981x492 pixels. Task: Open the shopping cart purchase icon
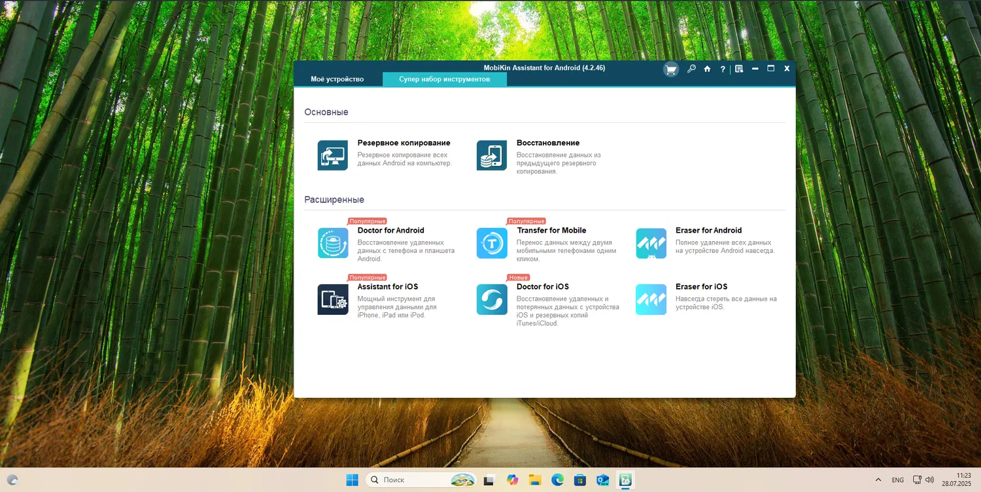[x=671, y=69]
